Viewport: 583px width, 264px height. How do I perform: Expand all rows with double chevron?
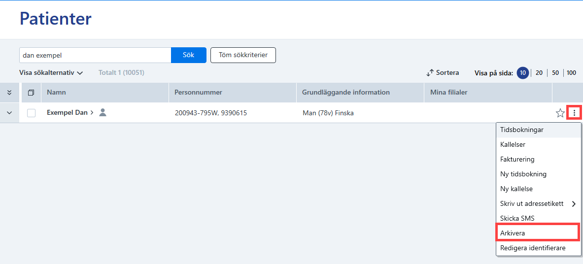click(x=9, y=93)
